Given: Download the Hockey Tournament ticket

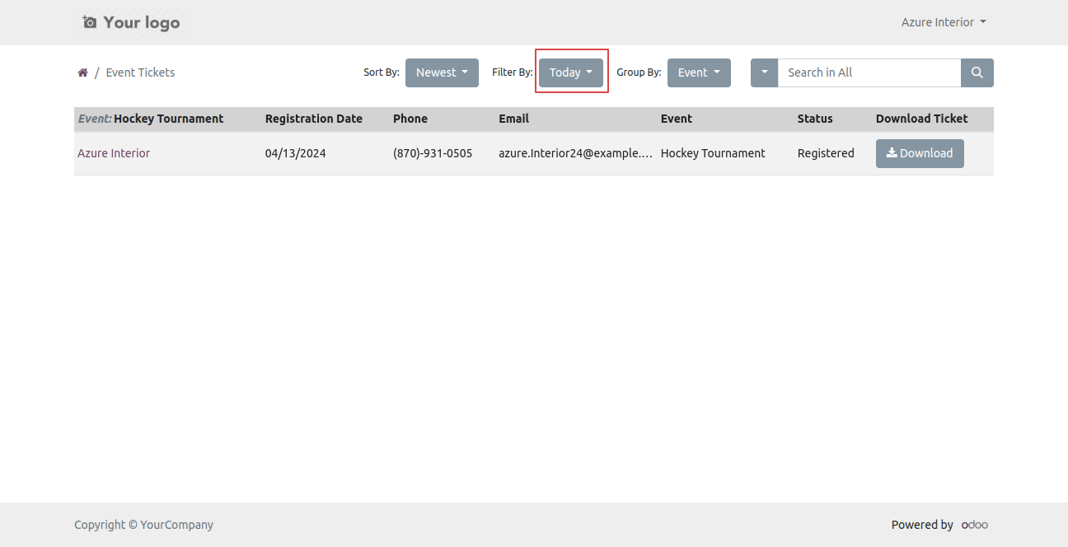Looking at the screenshot, I should click(x=920, y=153).
